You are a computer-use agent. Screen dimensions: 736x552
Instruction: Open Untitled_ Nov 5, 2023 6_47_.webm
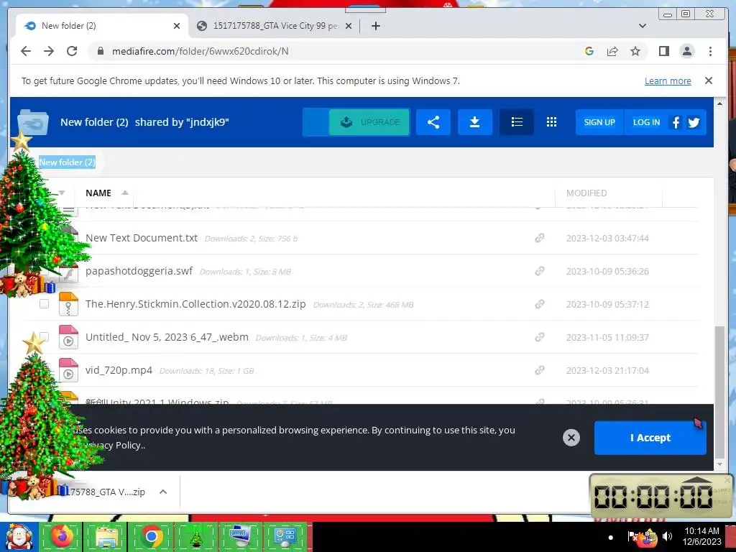pyautogui.click(x=167, y=337)
